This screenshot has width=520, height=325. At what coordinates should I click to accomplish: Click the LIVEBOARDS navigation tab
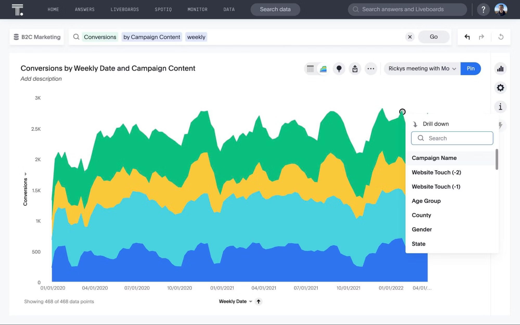point(125,9)
